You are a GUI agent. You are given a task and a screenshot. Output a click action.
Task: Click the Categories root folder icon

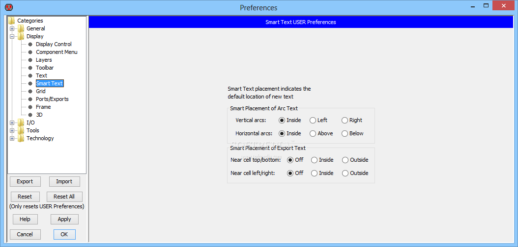tap(12, 21)
